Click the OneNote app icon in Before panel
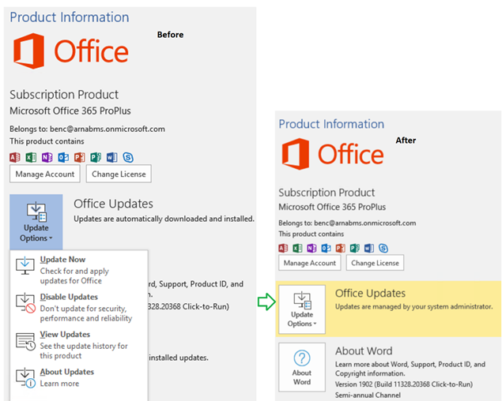The width and height of the screenshot is (502, 401). click(47, 157)
